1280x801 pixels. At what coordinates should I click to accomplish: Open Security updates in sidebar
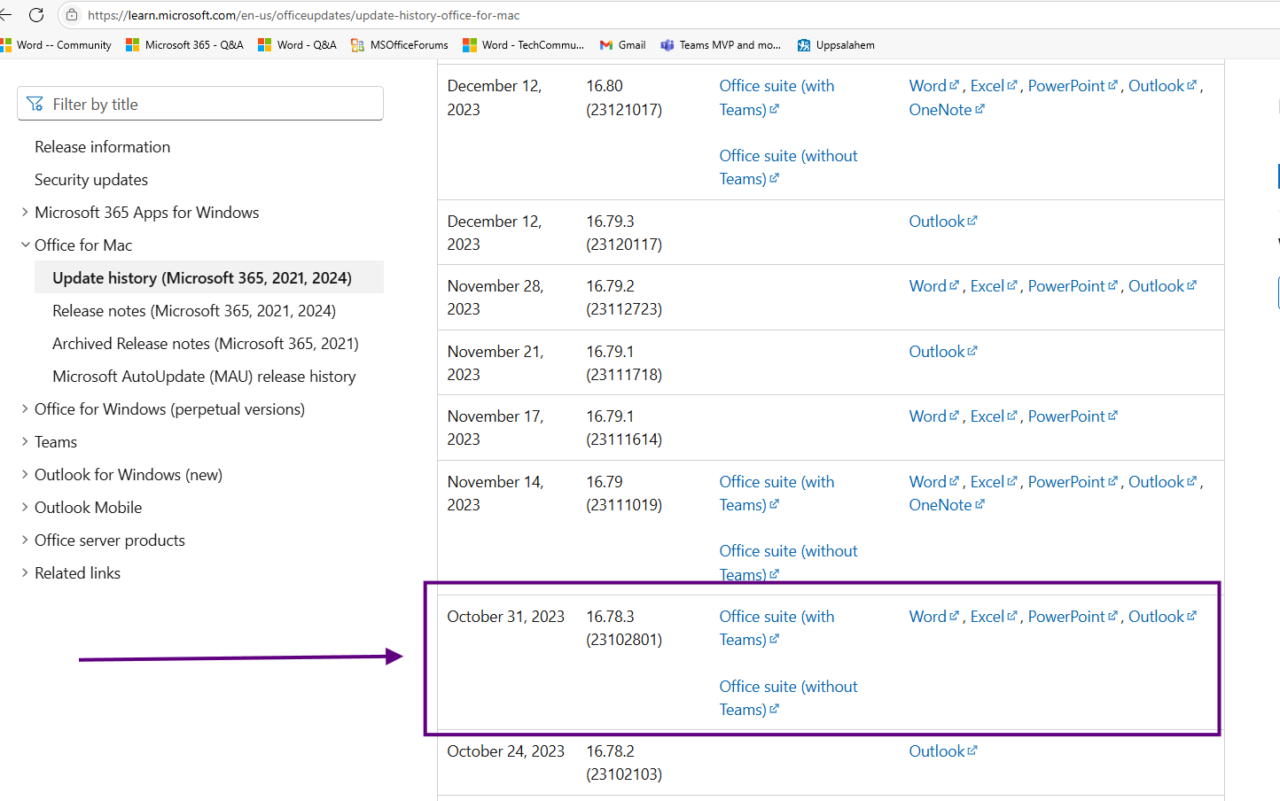click(x=91, y=180)
